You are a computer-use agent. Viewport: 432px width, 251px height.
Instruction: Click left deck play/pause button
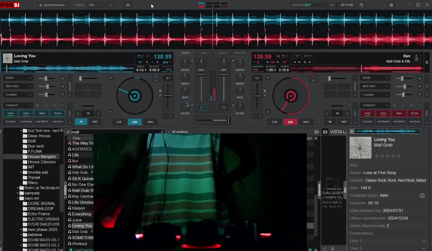(x=134, y=122)
